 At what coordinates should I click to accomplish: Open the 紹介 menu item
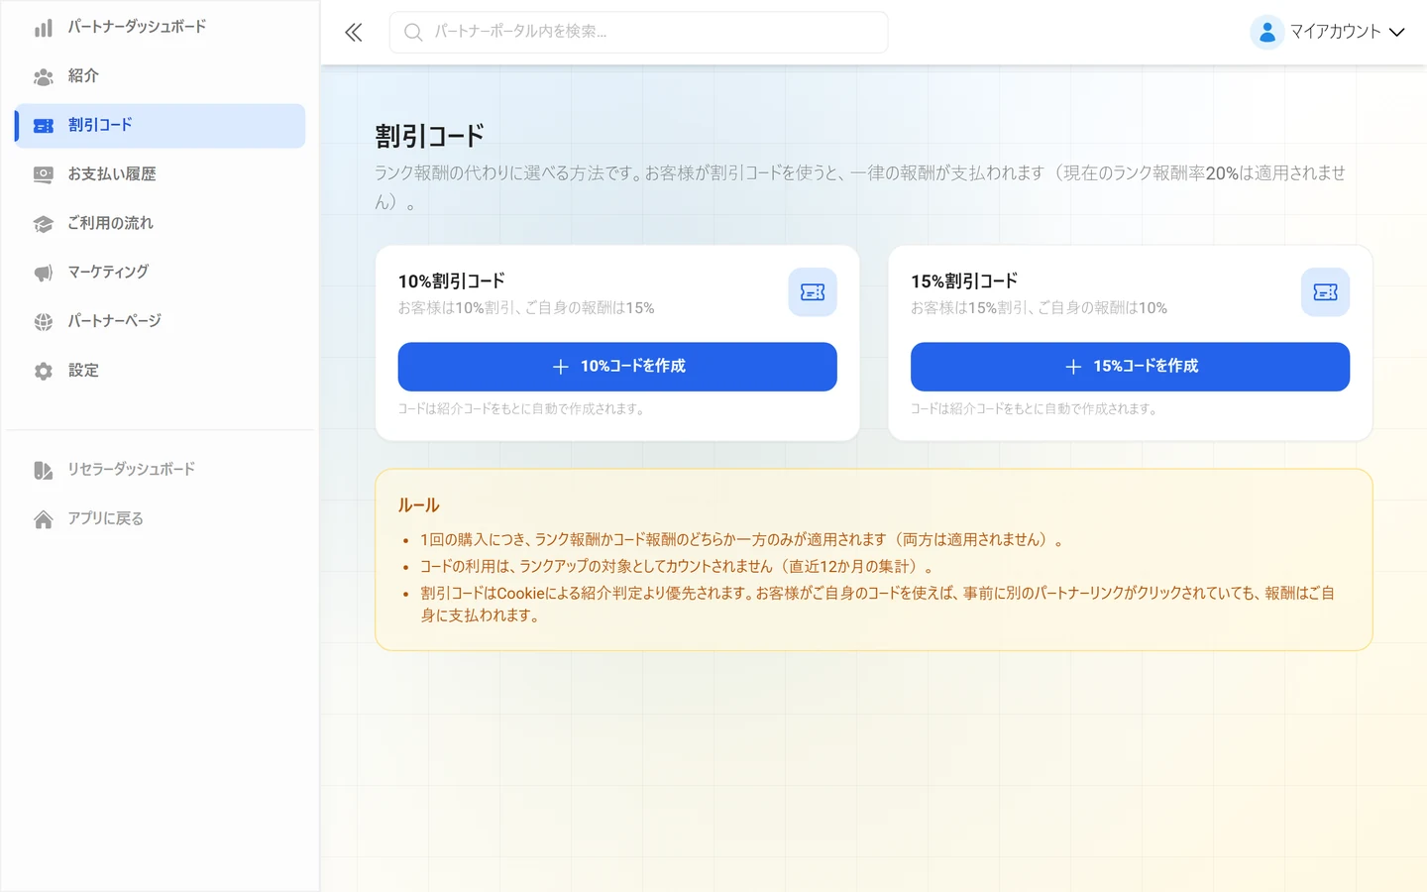tap(160, 76)
